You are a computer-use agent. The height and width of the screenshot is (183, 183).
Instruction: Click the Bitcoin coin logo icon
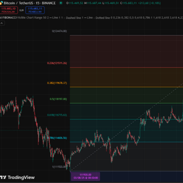click(x=1, y=3)
